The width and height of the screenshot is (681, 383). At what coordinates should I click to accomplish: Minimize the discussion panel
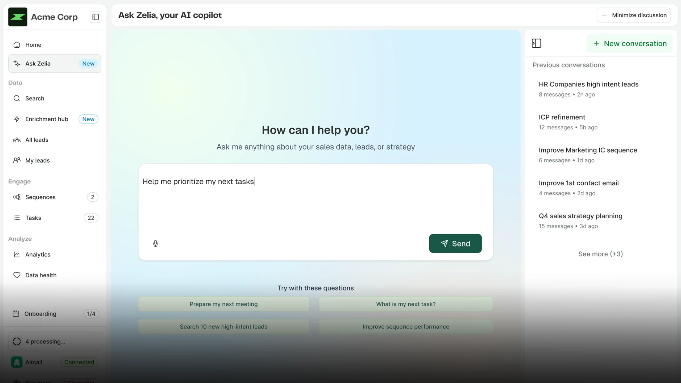tap(634, 15)
